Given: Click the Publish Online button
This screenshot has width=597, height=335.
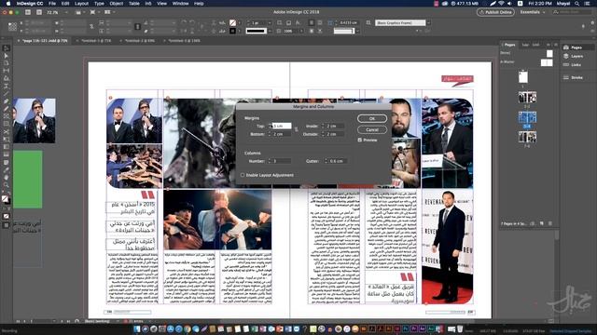Looking at the screenshot, I should coord(495,12).
